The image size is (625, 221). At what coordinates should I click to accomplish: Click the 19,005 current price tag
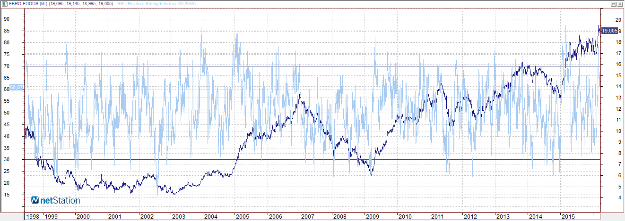[609, 31]
